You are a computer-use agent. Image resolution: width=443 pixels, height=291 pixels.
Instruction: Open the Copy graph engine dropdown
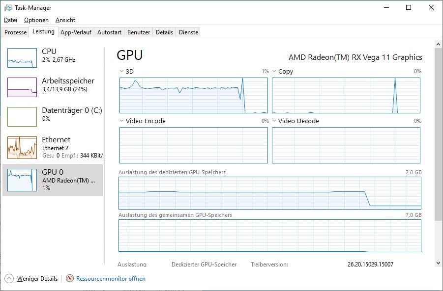[274, 72]
